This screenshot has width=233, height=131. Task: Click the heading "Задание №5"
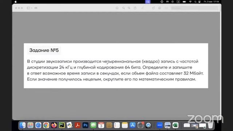point(44,50)
